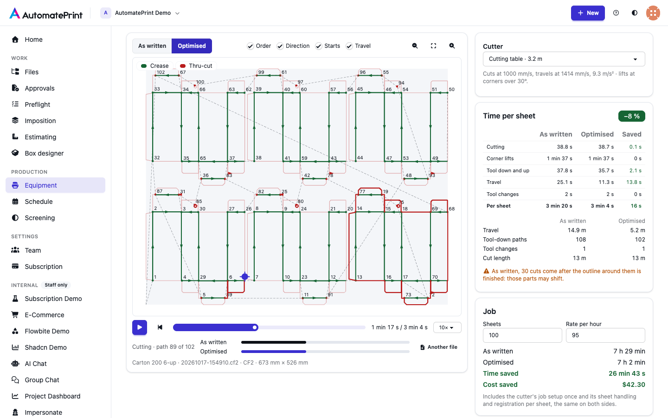Click the blue cutter position marker
The width and height of the screenshot is (668, 418).
pyautogui.click(x=245, y=277)
